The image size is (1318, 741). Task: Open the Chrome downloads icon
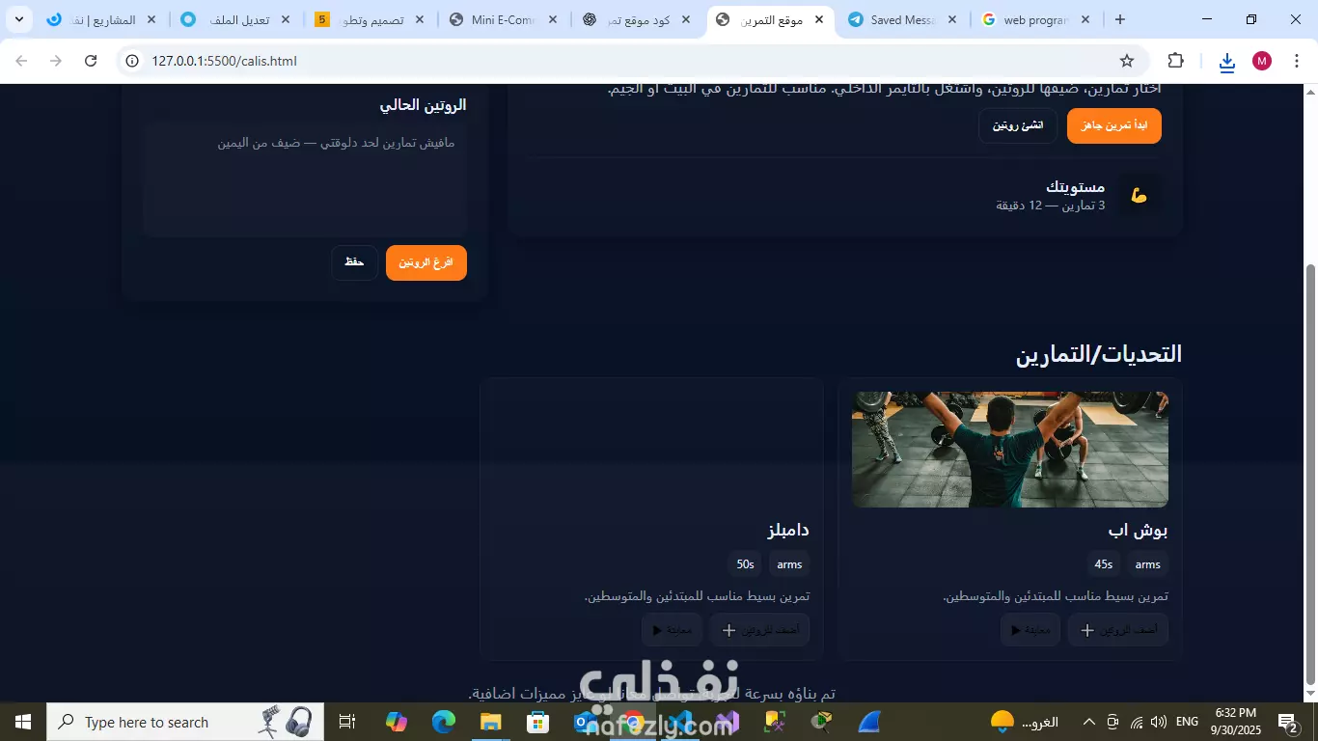point(1226,62)
